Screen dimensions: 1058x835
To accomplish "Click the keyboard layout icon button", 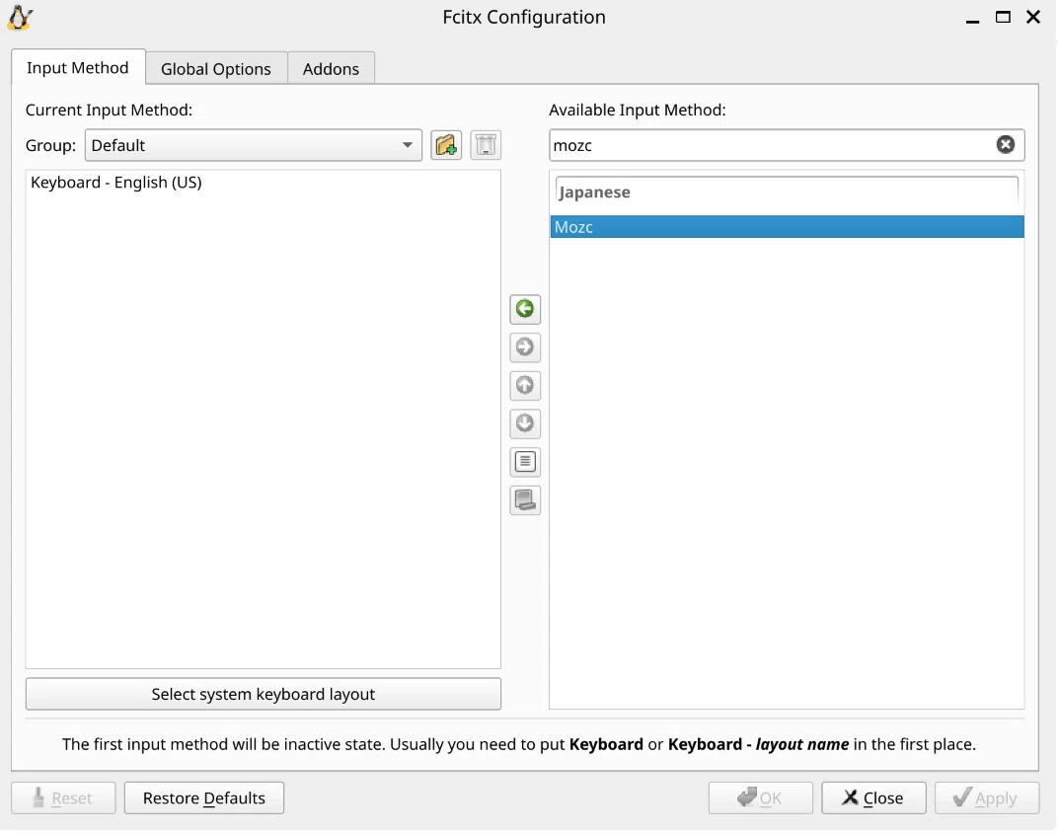I will [x=525, y=500].
